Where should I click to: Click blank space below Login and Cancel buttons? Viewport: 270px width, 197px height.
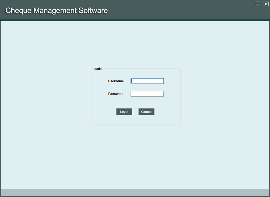coord(136,120)
